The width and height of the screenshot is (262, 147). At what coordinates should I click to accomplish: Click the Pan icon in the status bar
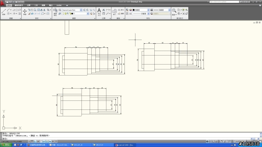(221, 141)
